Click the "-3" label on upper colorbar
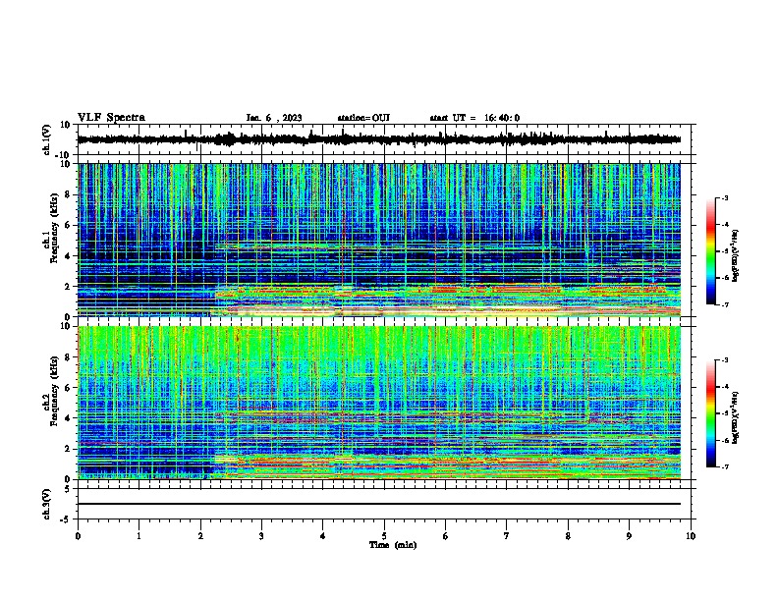Screen dimensions: 778x601 tap(724, 197)
